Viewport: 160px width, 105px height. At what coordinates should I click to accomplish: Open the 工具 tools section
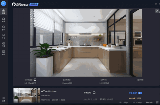pos(3,45)
